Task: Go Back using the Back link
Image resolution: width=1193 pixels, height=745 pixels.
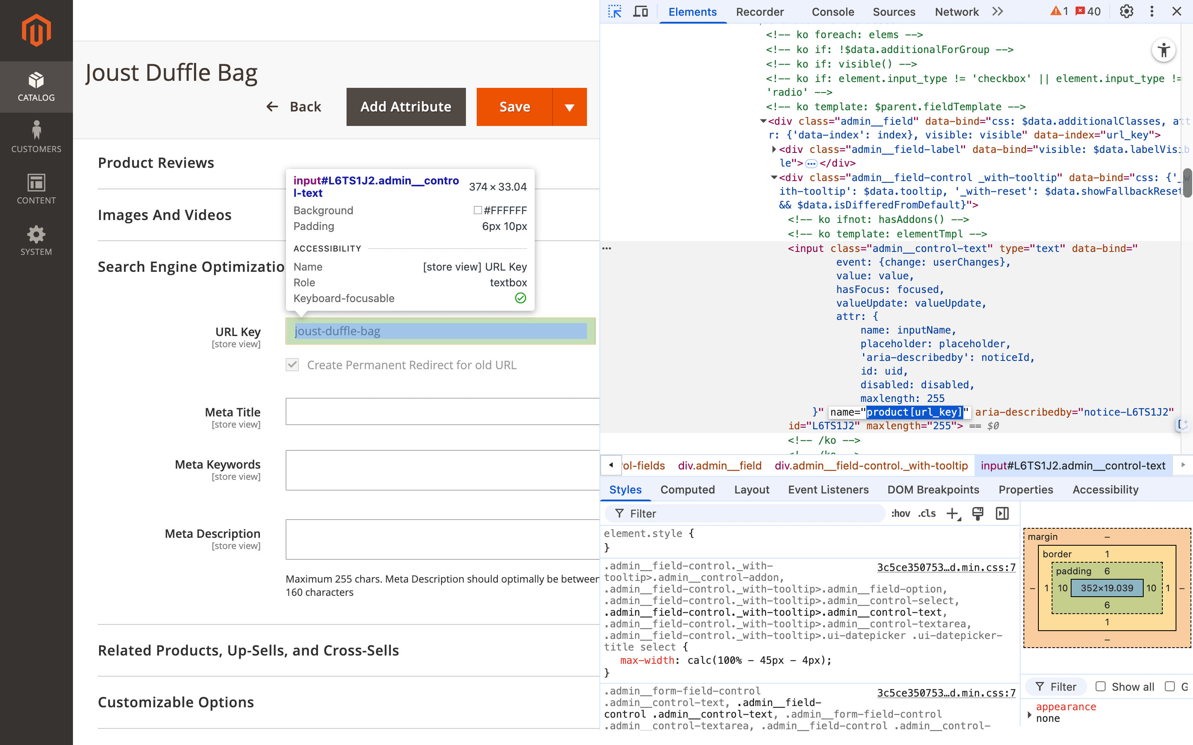Action: (x=294, y=107)
